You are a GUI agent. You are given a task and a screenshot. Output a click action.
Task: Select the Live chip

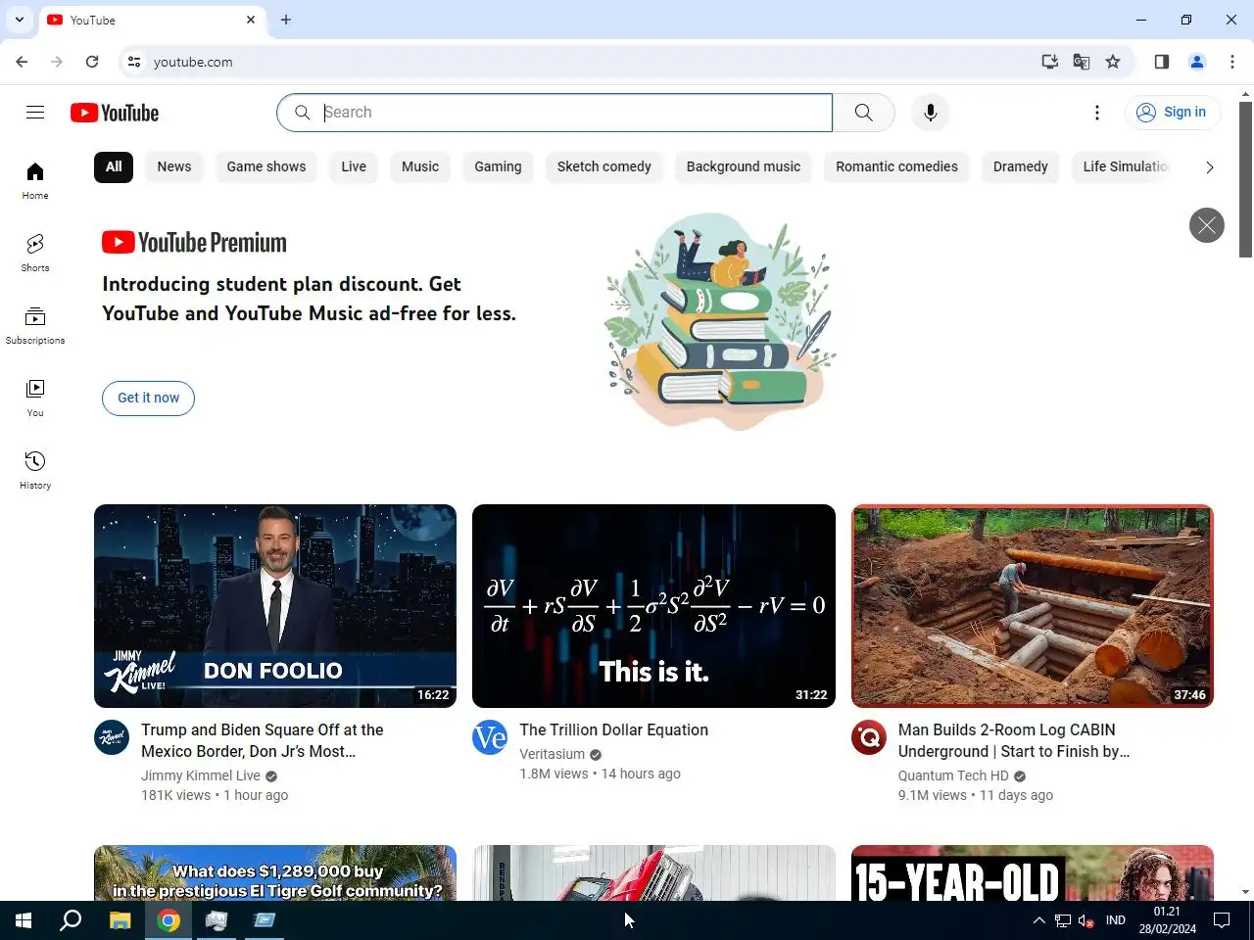pos(354,166)
